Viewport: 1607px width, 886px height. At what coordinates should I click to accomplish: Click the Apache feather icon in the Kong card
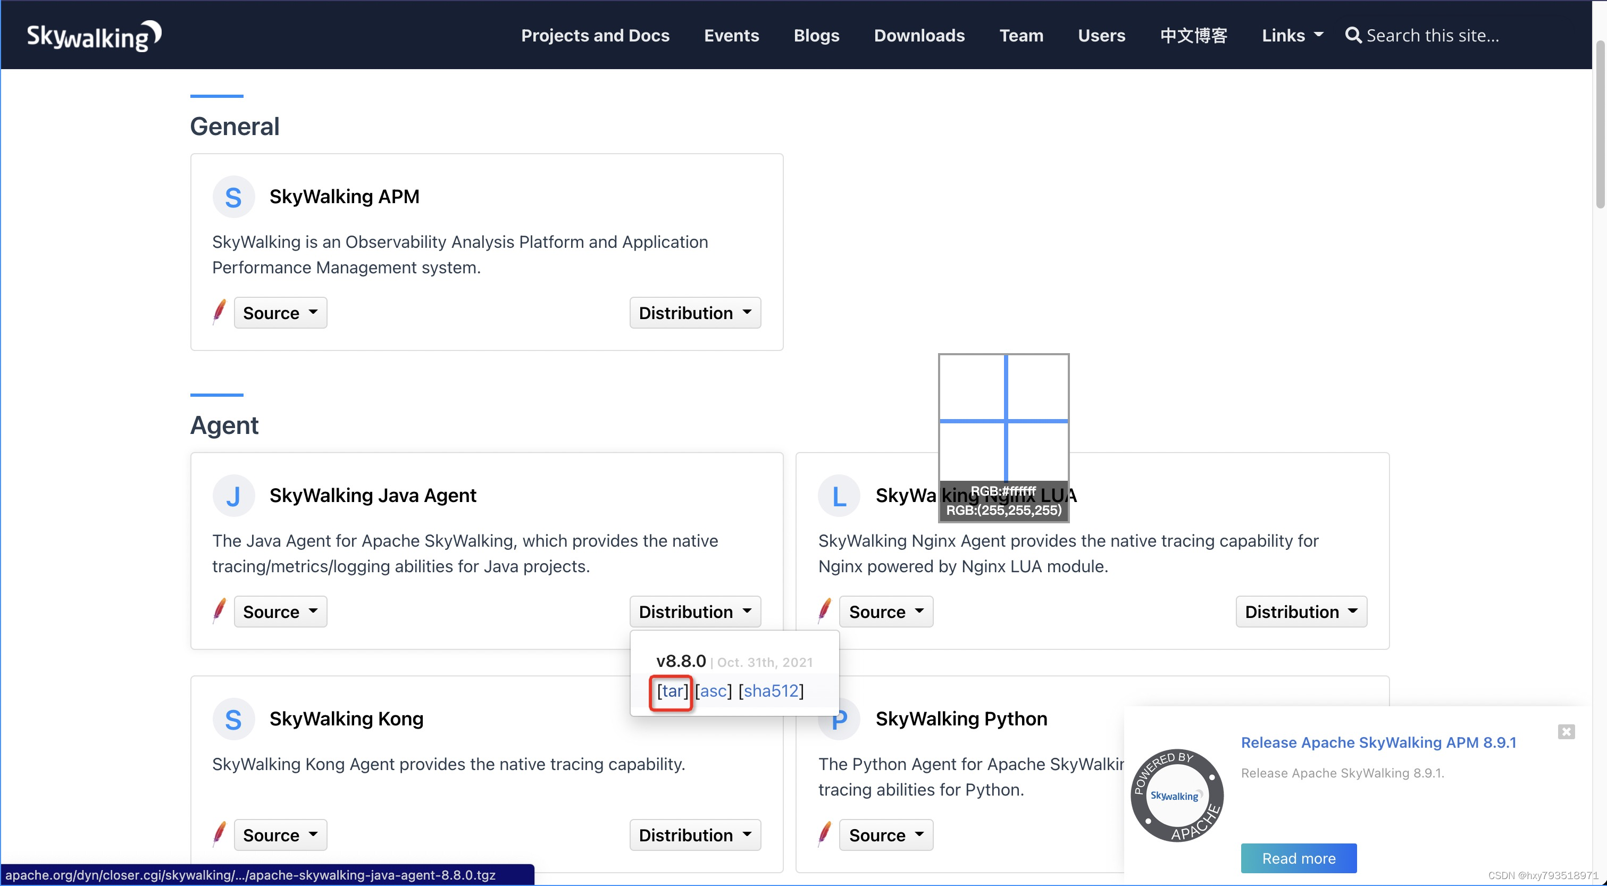(219, 834)
